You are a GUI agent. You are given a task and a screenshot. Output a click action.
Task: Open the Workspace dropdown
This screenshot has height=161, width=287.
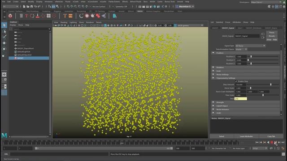[x=266, y=2]
